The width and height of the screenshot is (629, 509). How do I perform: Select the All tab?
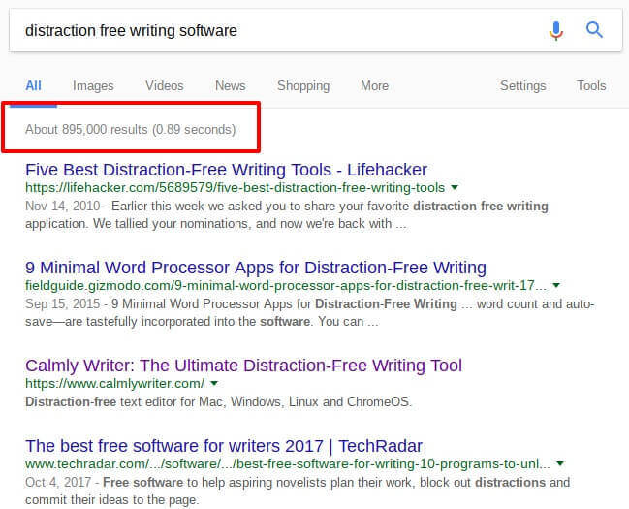coord(33,85)
